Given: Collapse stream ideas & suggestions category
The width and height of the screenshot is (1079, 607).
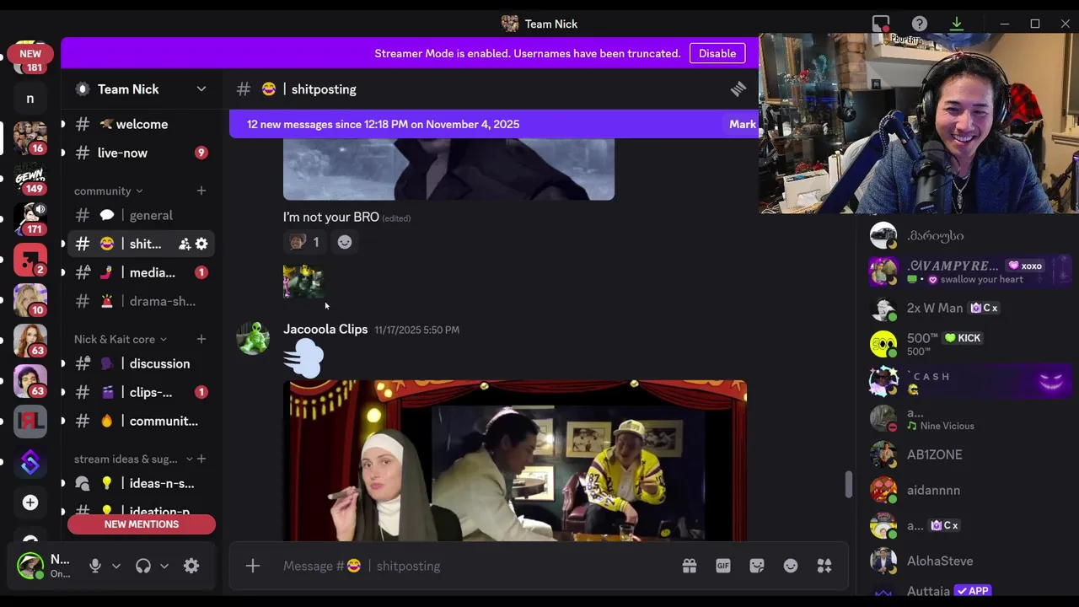Looking at the screenshot, I should [x=133, y=459].
